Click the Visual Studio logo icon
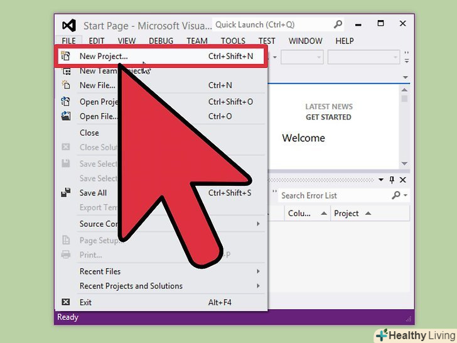The width and height of the screenshot is (457, 343). pyautogui.click(x=69, y=25)
